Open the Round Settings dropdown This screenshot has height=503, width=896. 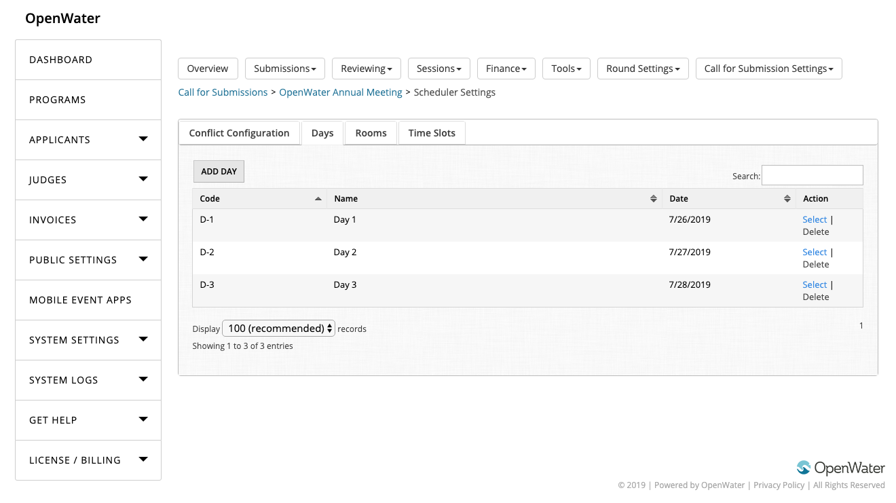(643, 69)
